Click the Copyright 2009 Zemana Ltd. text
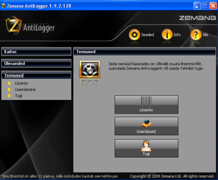 172,176
